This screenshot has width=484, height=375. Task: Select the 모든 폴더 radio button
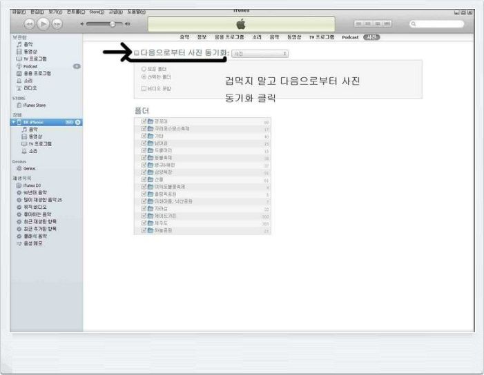(x=144, y=69)
